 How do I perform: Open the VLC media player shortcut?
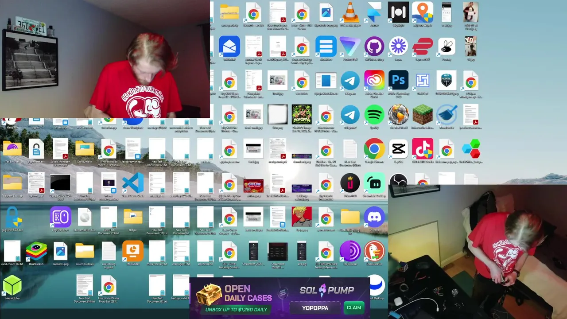(350, 12)
